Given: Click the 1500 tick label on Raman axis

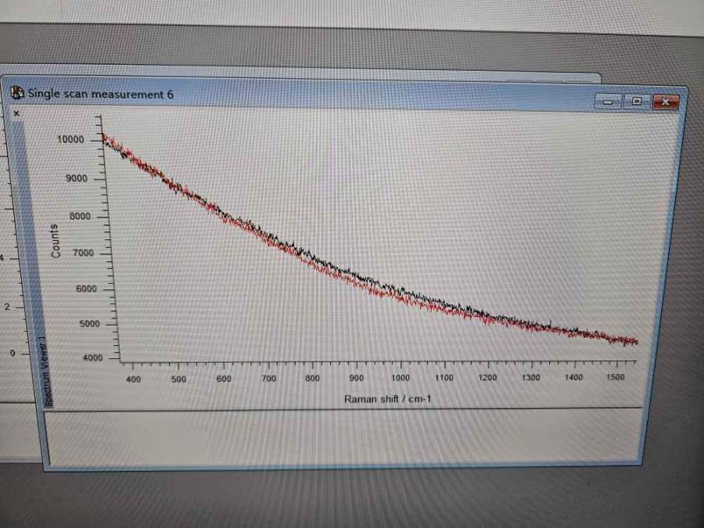Looking at the screenshot, I should pos(616,377).
